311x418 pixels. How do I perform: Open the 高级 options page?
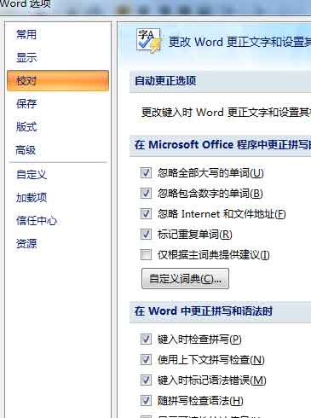click(x=26, y=150)
